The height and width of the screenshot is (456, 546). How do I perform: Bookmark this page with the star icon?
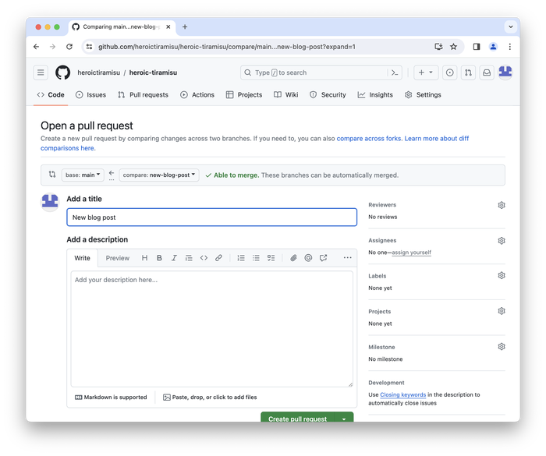point(453,47)
